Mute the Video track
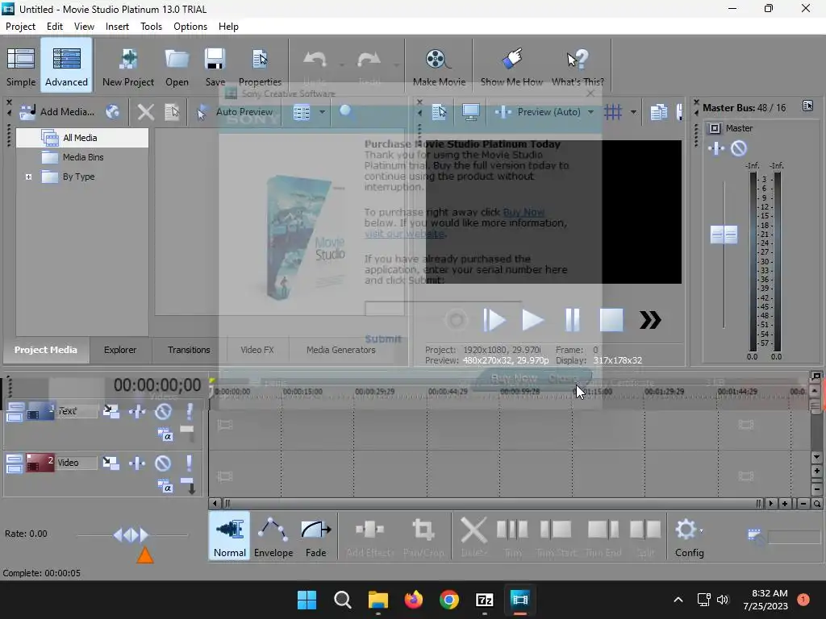The image size is (826, 619). (x=163, y=463)
